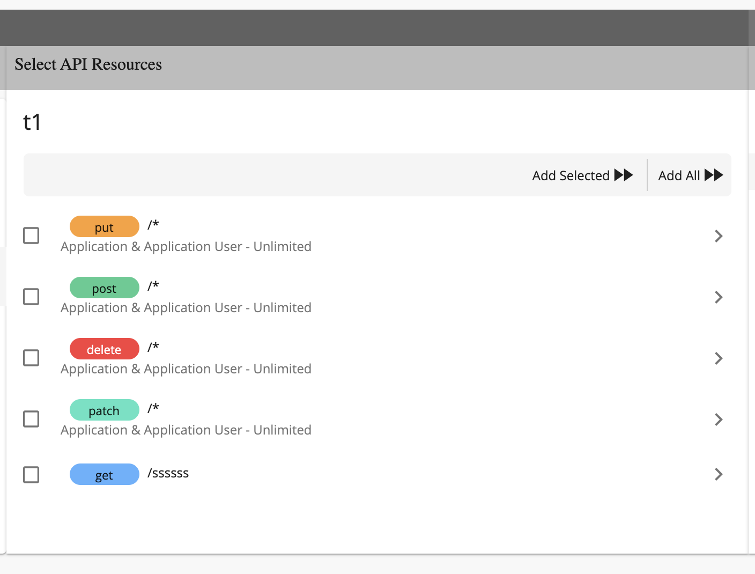Click the delete method badge
The height and width of the screenshot is (574, 755).
104,349
